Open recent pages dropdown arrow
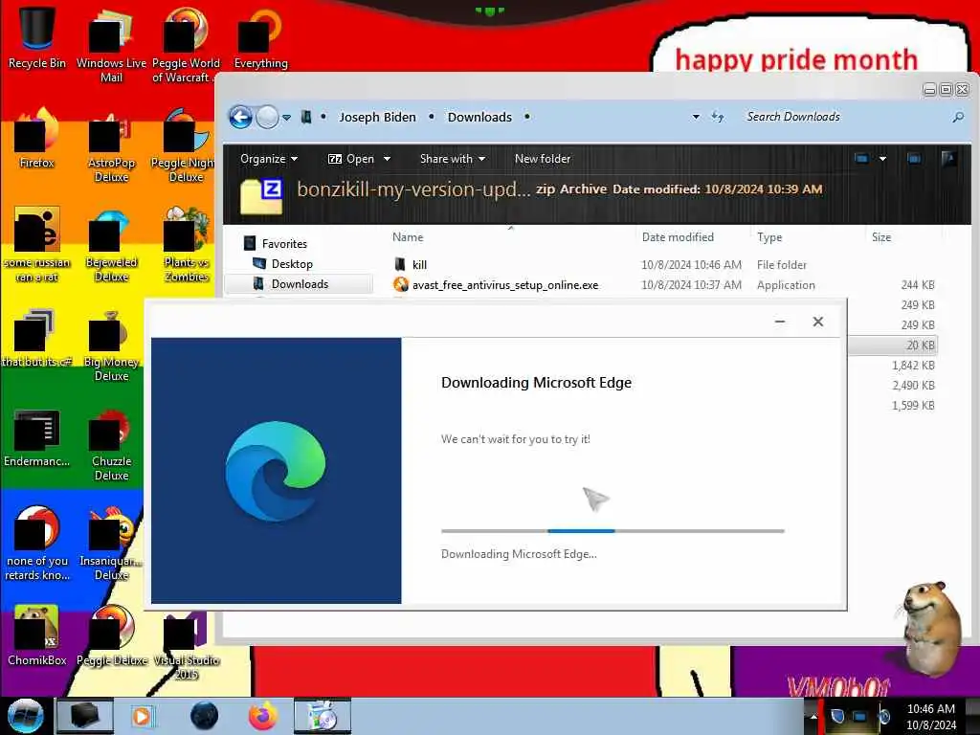The image size is (980, 735). [x=286, y=117]
